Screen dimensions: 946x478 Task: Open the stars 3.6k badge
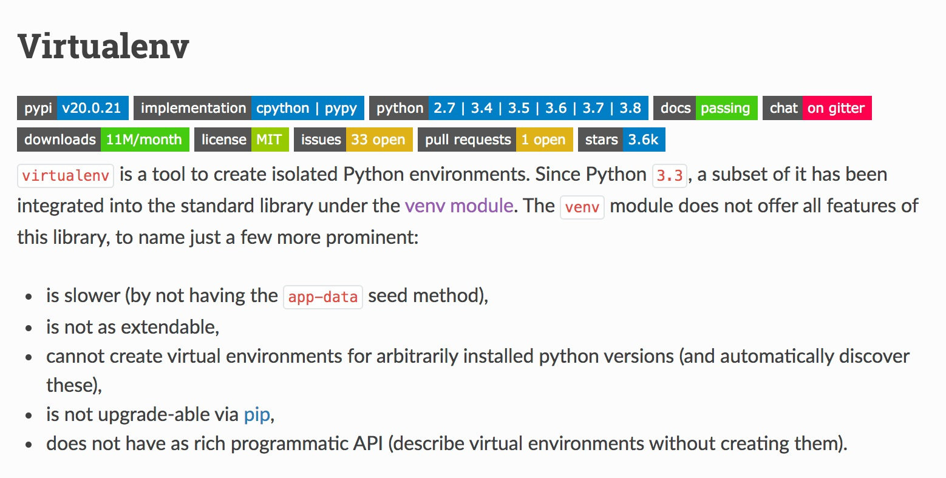tap(621, 140)
